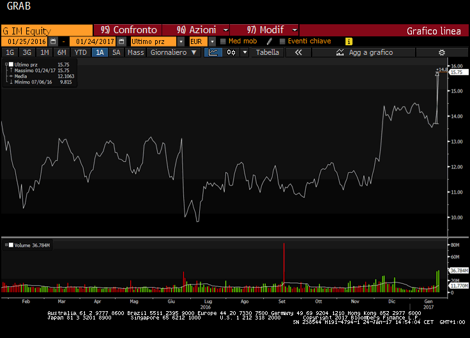Click the Ultimo prz legend color swatch
470x338 pixels.
point(11,64)
